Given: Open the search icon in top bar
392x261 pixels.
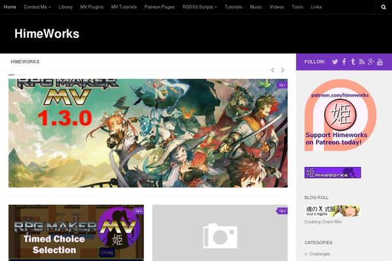Looking at the screenshot, I should 384,7.
